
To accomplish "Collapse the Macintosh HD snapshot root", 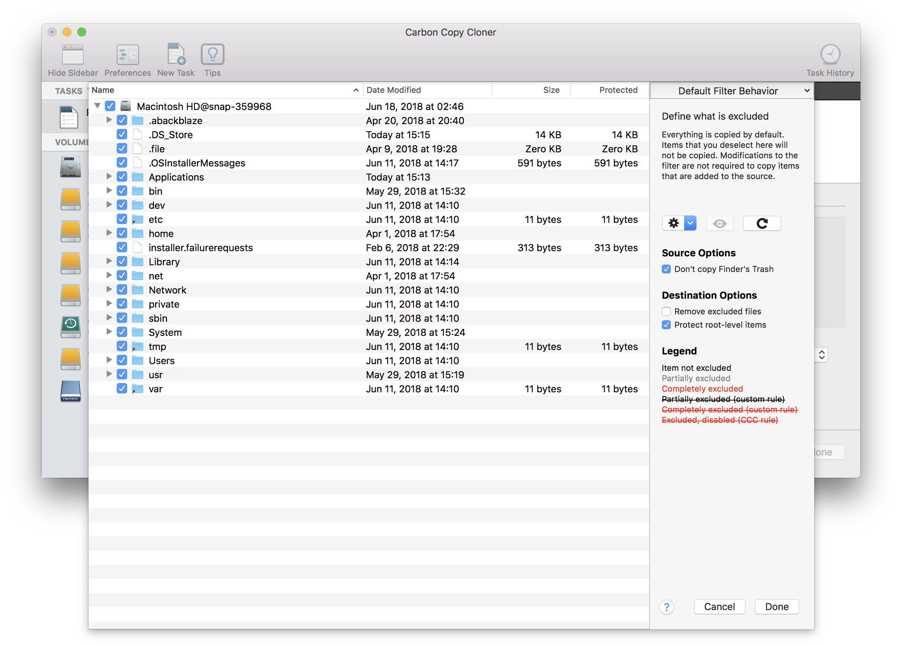I will (97, 106).
